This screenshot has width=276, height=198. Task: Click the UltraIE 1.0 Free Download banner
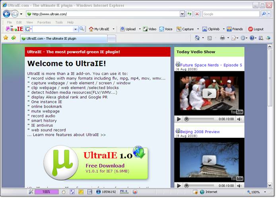(x=96, y=163)
